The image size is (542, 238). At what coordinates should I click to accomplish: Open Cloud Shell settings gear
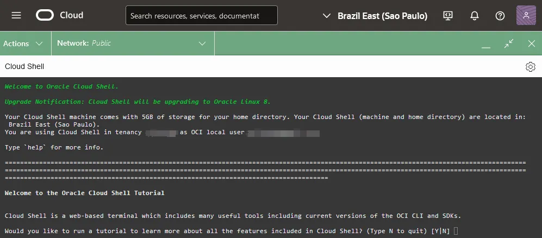[x=530, y=67]
